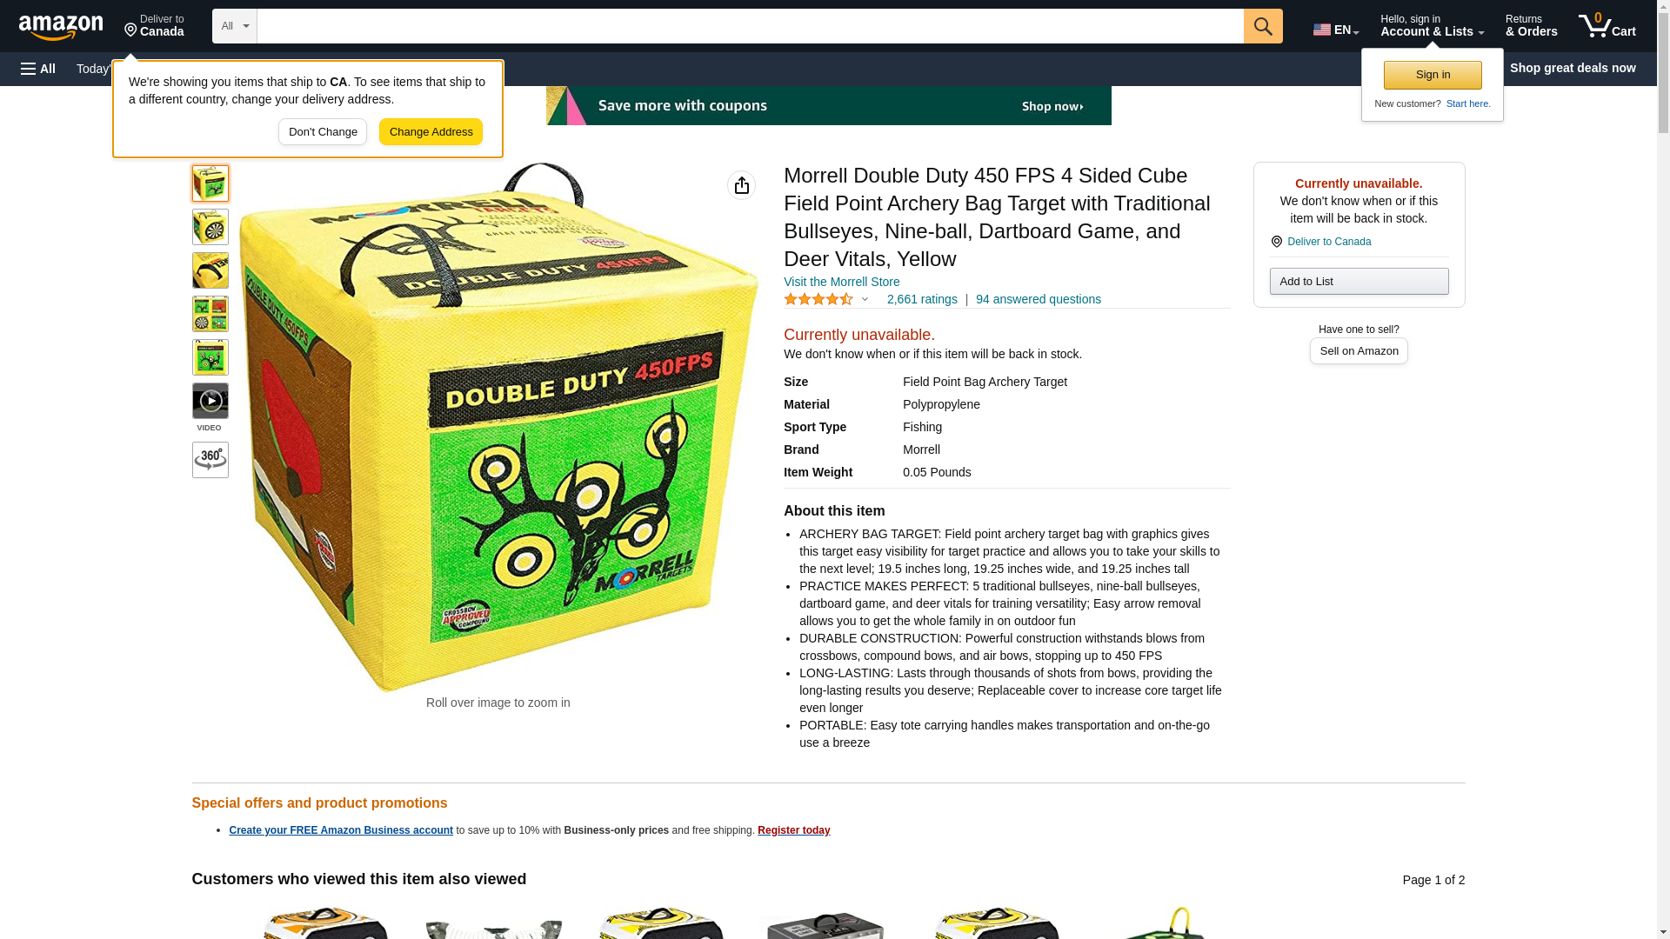Play the product video thumbnail
Image resolution: width=1670 pixels, height=939 pixels.
pyautogui.click(x=210, y=401)
